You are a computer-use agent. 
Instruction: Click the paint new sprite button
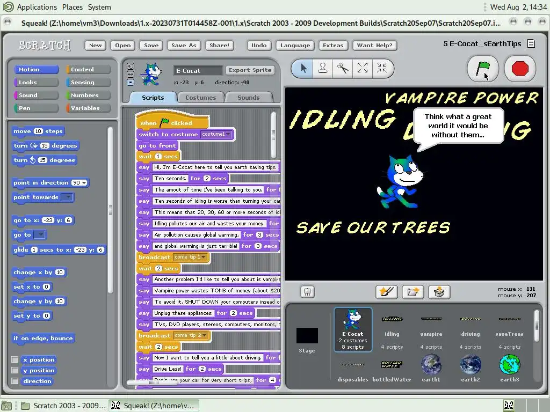(x=387, y=292)
